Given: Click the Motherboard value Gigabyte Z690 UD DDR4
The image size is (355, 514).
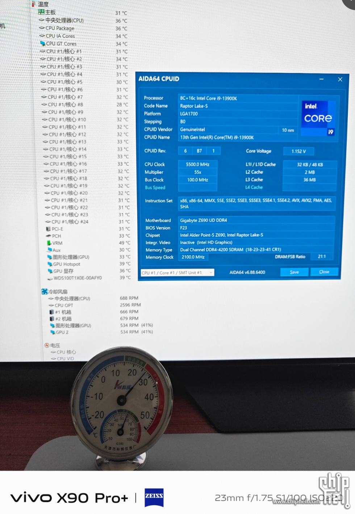Looking at the screenshot, I should [256, 220].
